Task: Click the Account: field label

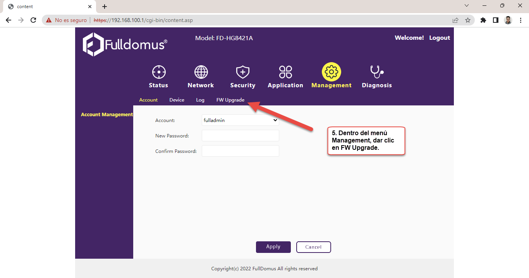Action: tap(165, 120)
